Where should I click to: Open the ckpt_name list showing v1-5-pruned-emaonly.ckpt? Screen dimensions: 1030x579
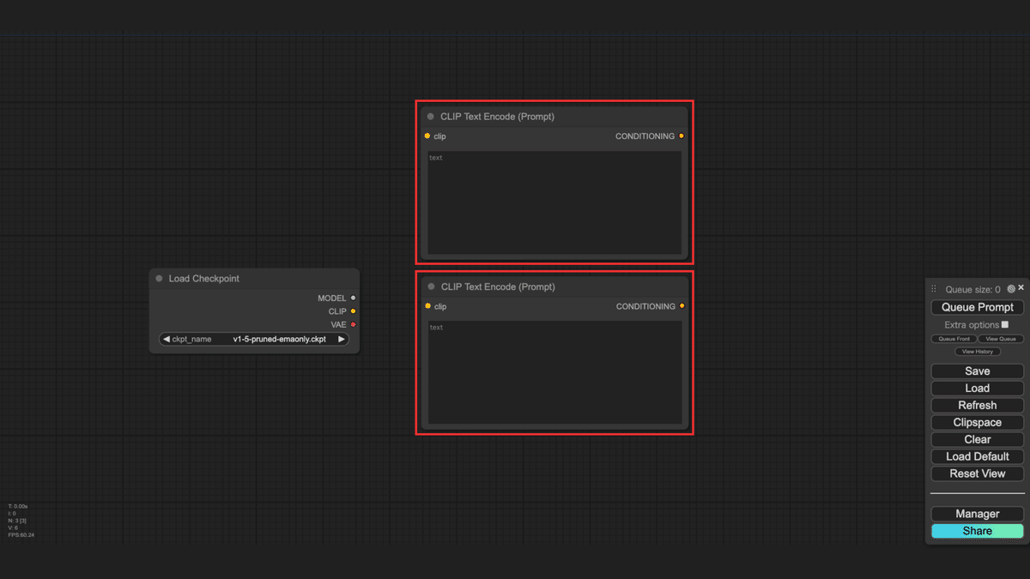coord(254,339)
